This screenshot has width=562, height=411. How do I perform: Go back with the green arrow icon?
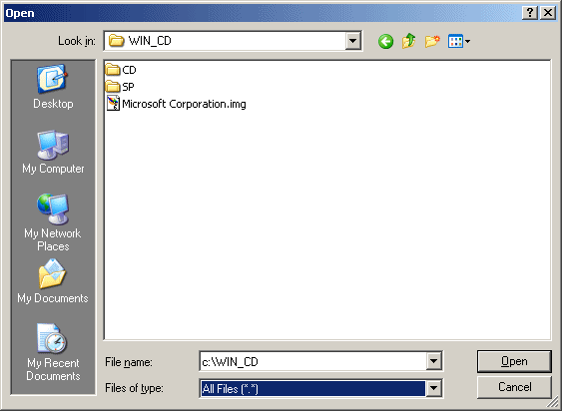[385, 42]
